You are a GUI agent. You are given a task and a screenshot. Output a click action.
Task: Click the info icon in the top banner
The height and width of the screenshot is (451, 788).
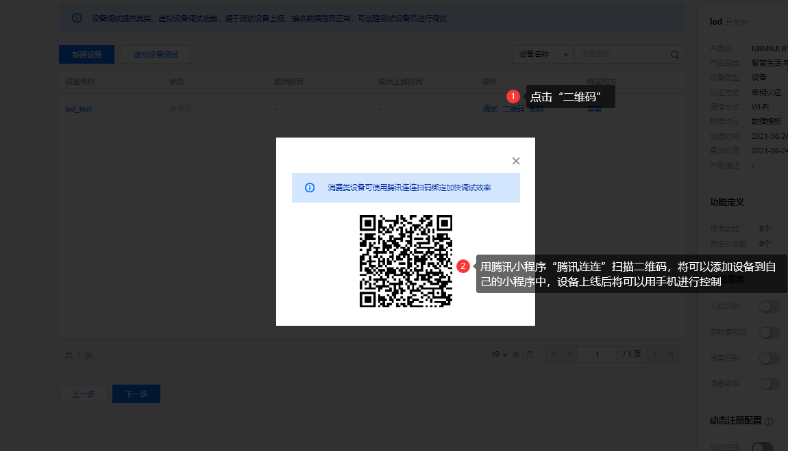[x=77, y=18]
